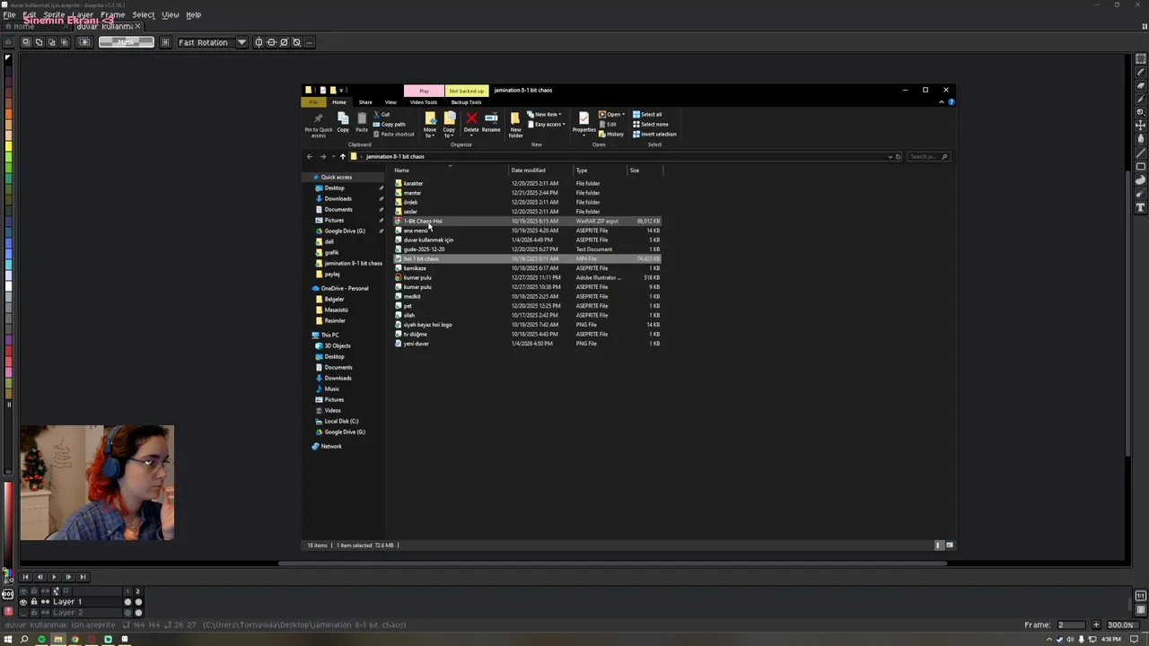Viewport: 1149px width, 646px height.
Task: Select frame 1 header in timeline
Action: [127, 591]
